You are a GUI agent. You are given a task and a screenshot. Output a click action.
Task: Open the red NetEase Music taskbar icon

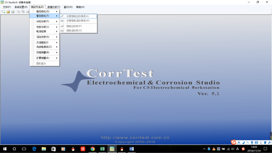click(x=83, y=149)
